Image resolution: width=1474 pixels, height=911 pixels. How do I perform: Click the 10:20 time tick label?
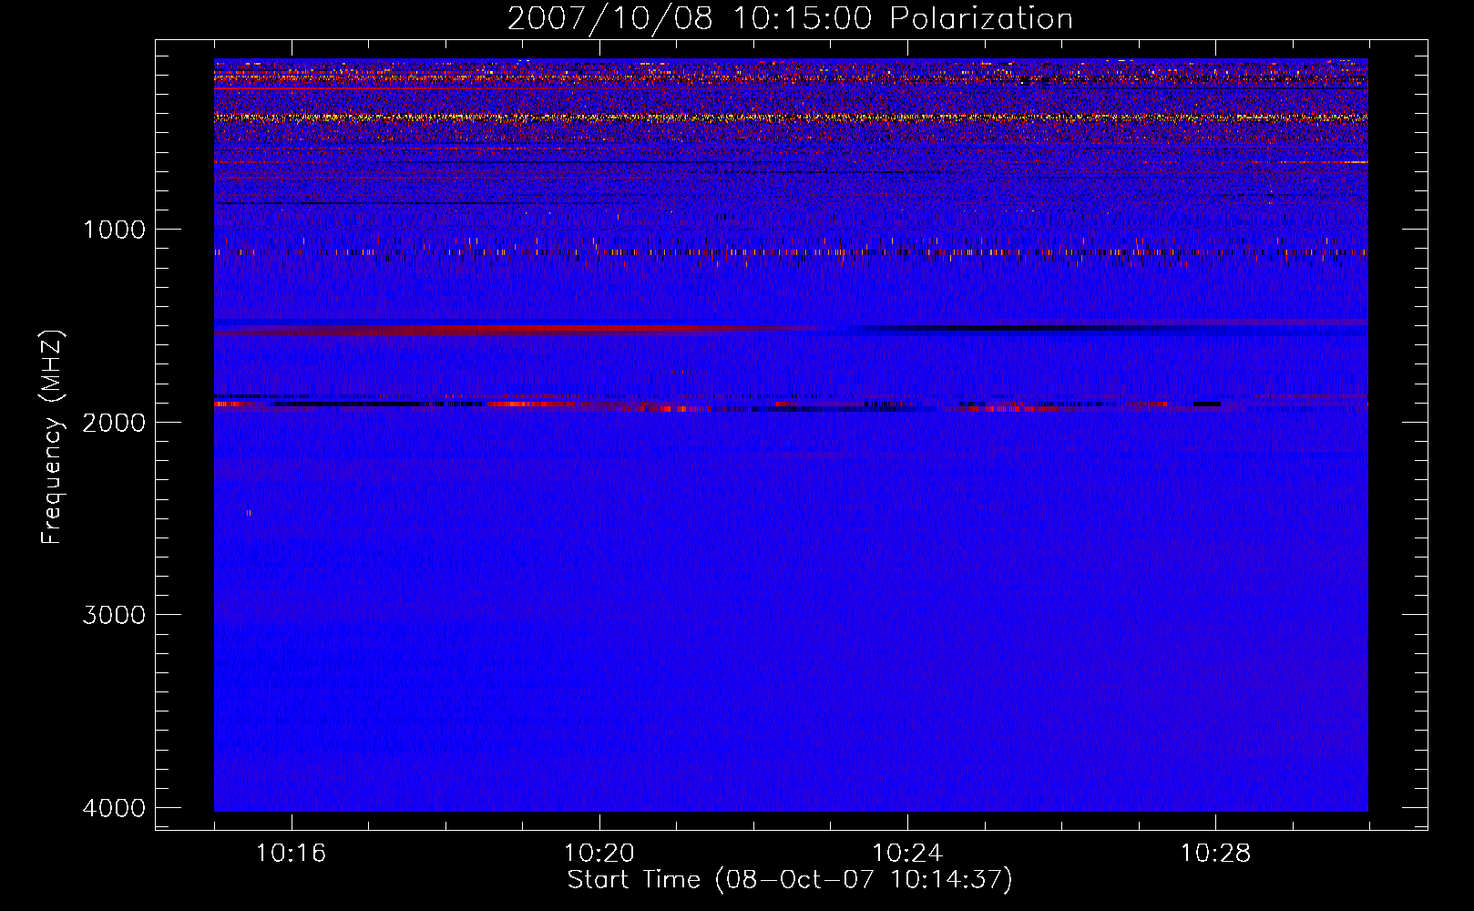point(599,854)
